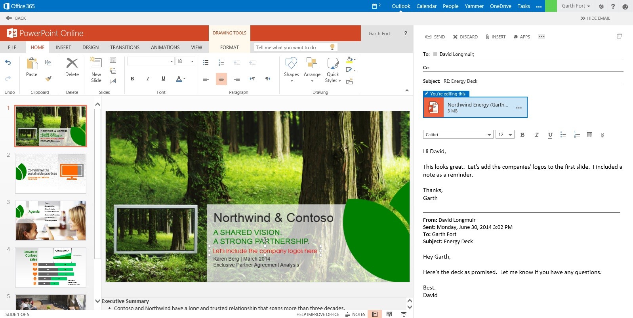Apply numbered list in Paragraph group

221,62
